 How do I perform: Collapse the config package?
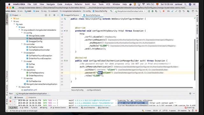click(x=22, y=33)
